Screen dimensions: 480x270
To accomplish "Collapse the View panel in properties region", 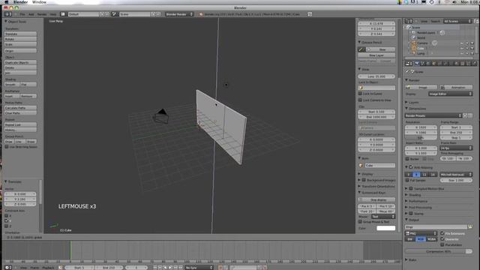I will click(x=360, y=69).
